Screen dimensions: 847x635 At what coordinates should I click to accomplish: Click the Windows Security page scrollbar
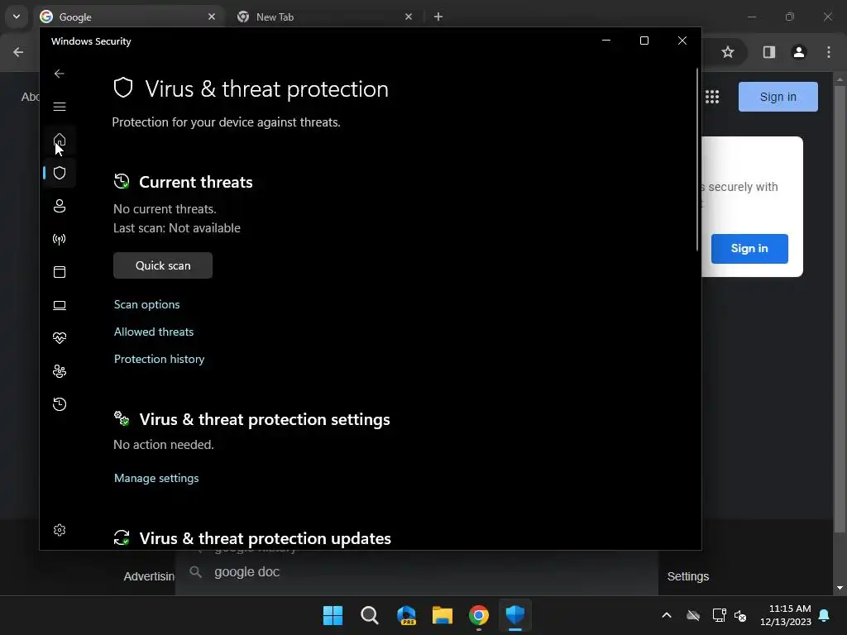pos(696,160)
